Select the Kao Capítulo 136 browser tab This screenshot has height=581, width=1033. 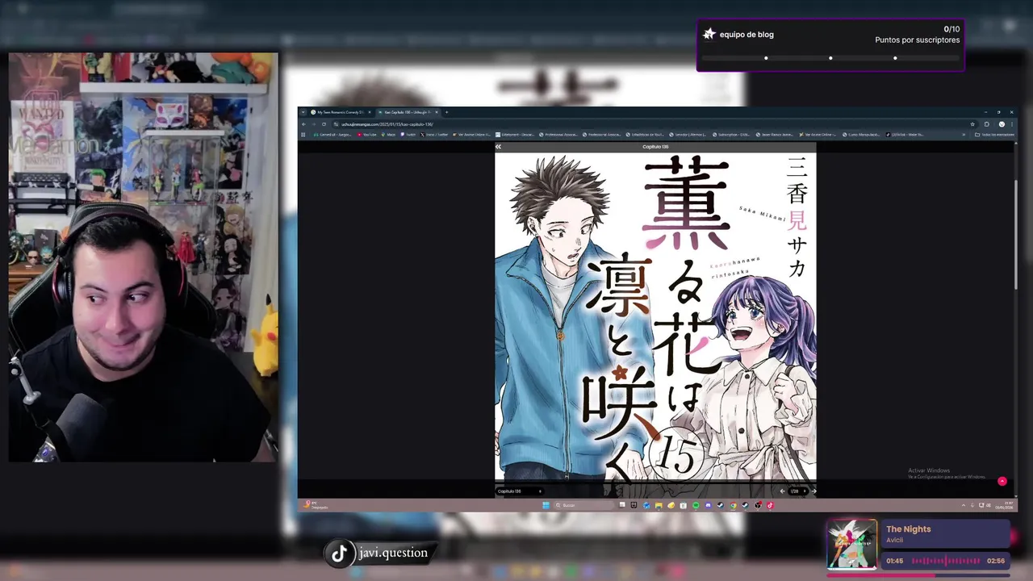tap(408, 112)
